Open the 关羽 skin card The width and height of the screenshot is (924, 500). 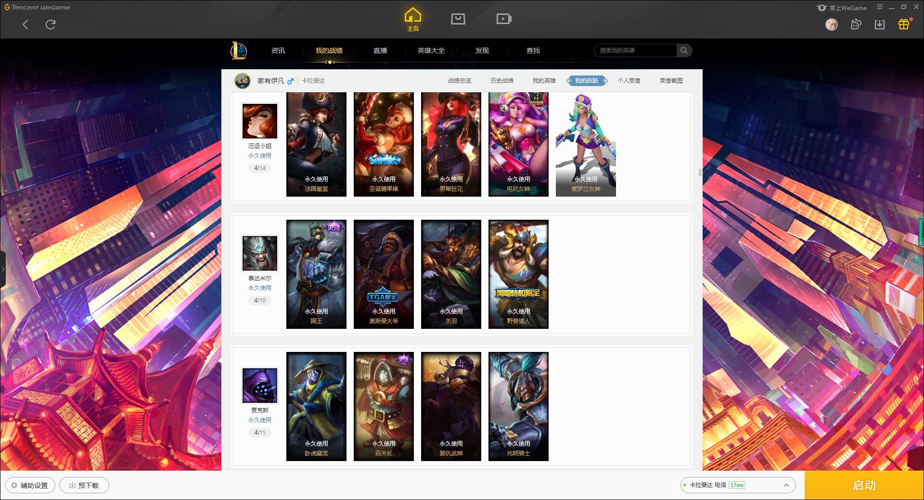click(451, 274)
